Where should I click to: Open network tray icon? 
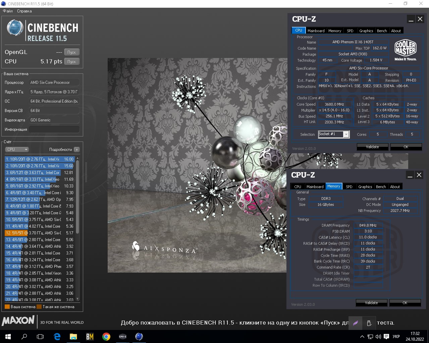pos(370,337)
